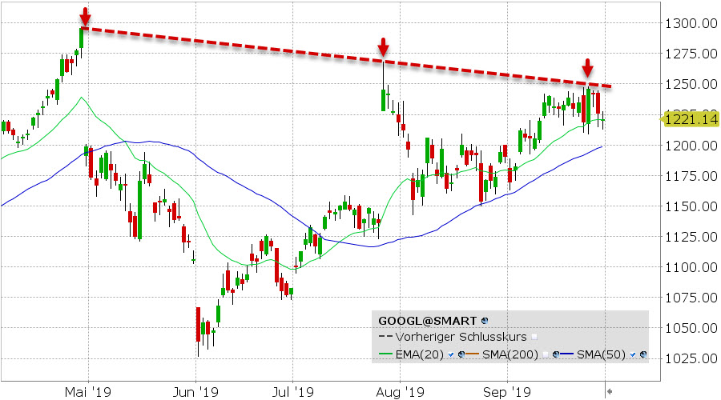Click the blue SMA(50) line swatch

click(x=567, y=354)
